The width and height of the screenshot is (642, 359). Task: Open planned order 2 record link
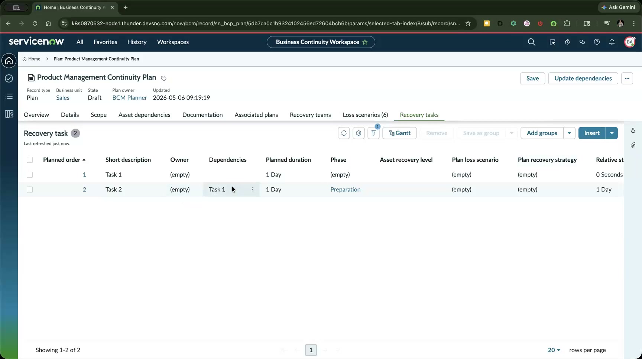[84, 190]
